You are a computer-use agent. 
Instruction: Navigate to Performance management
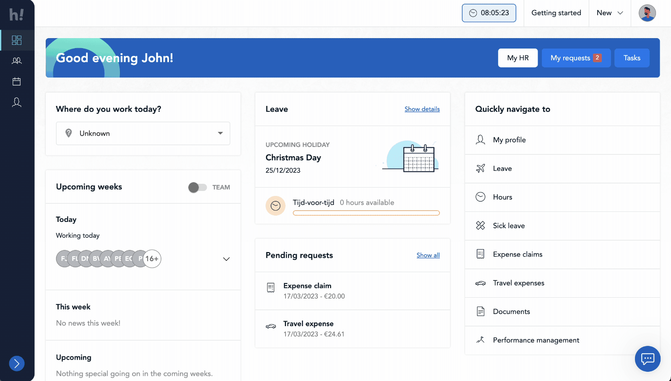pyautogui.click(x=562, y=340)
